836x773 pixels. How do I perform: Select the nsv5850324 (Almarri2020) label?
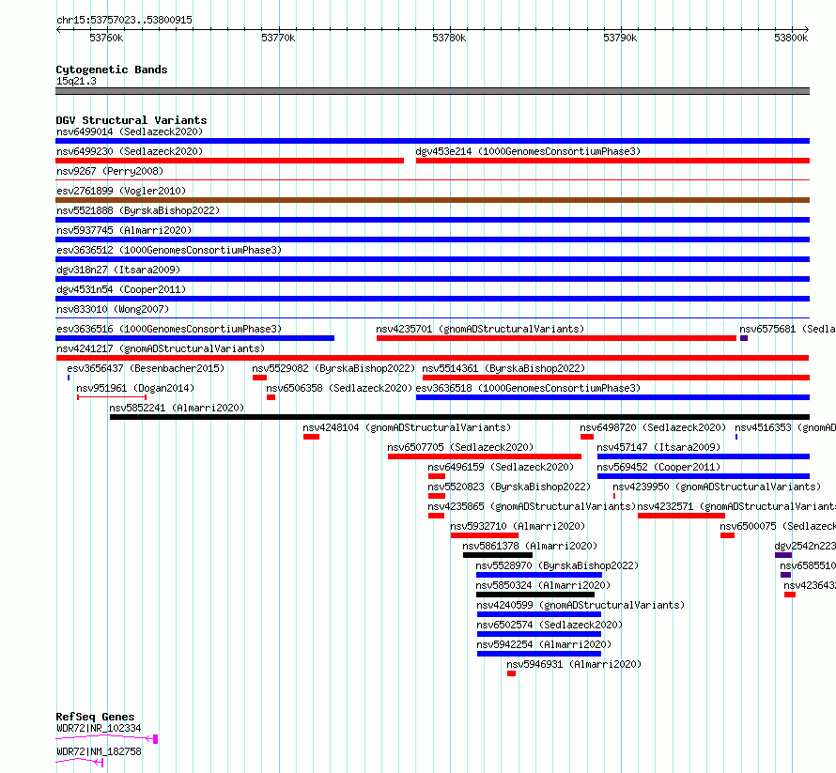[543, 585]
